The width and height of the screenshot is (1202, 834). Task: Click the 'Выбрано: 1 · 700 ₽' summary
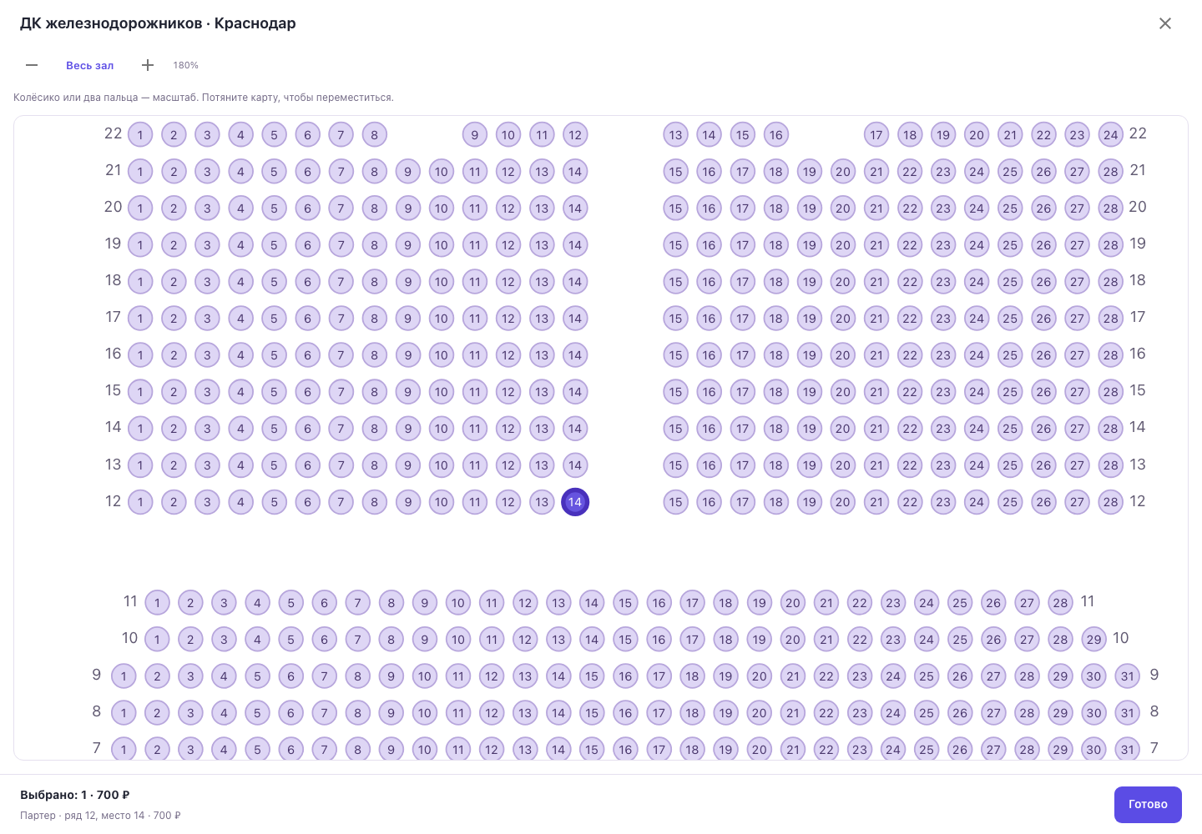pos(75,795)
